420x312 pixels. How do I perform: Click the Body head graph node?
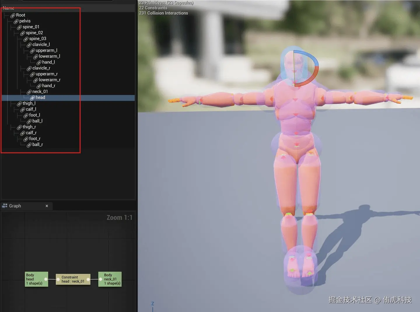[36, 279]
